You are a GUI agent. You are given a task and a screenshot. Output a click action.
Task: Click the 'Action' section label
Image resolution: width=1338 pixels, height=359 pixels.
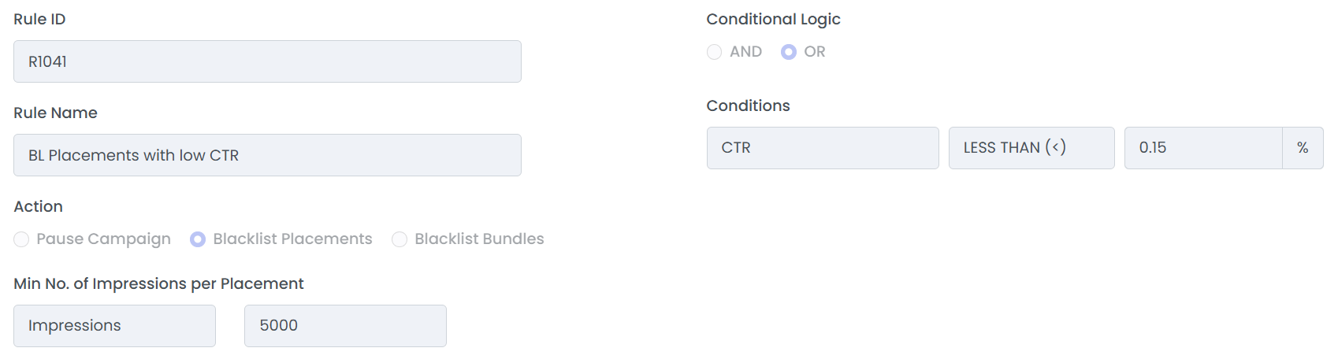[38, 206]
